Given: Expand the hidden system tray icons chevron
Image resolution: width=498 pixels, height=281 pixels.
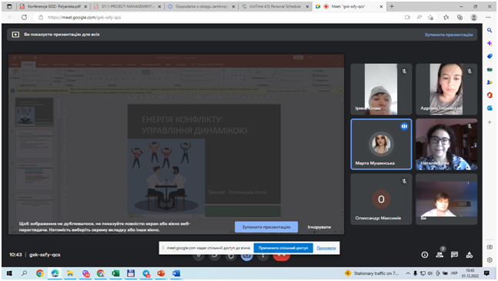Looking at the screenshot, I should 407,273.
